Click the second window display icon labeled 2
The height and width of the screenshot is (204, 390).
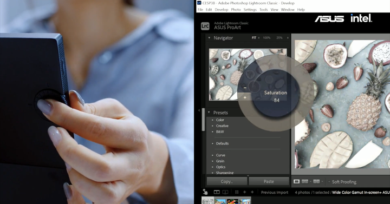225,192
